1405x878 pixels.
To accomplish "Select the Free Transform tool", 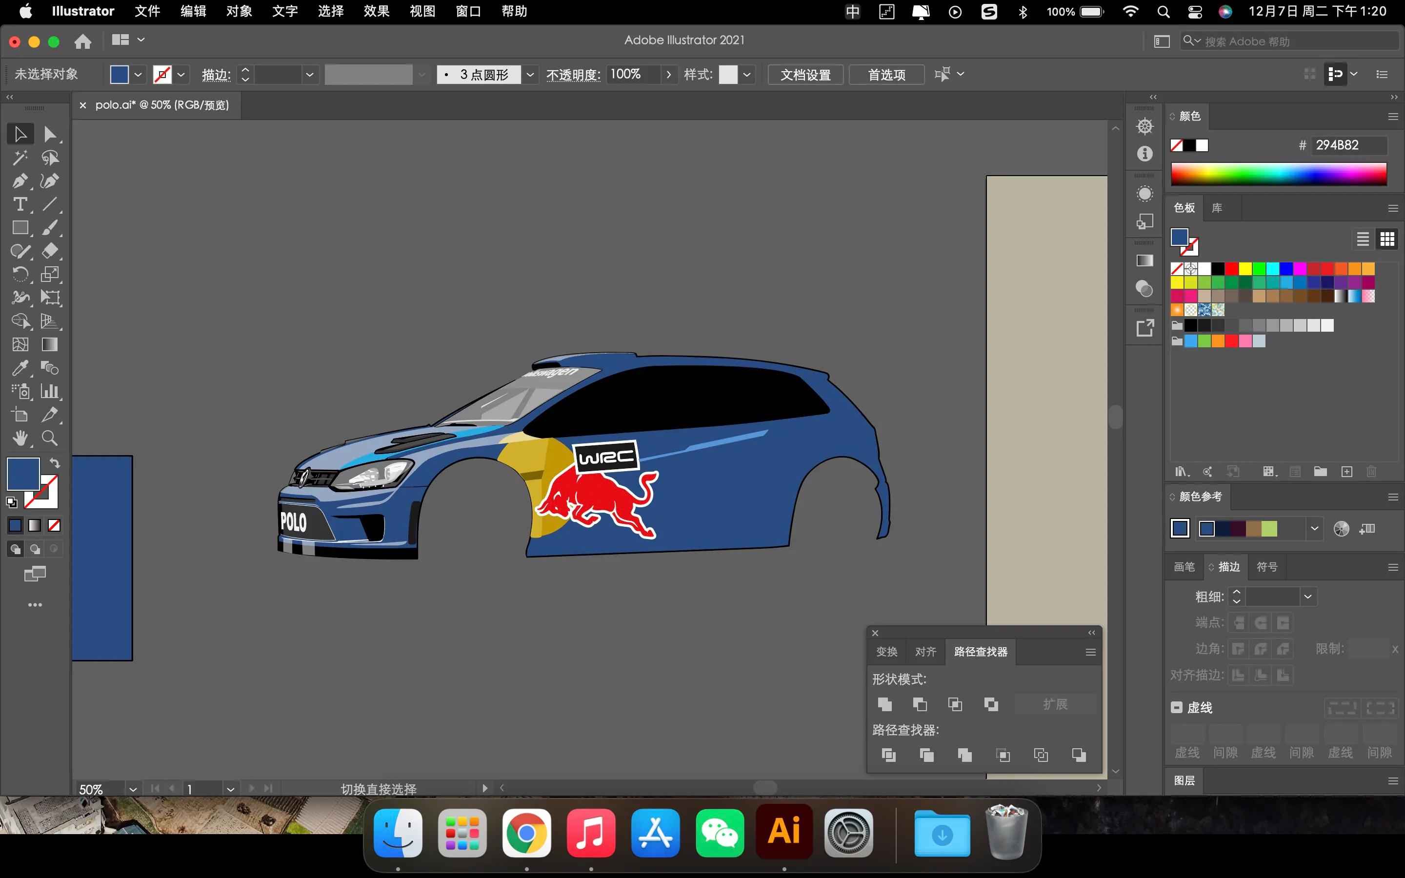I will coord(50,298).
